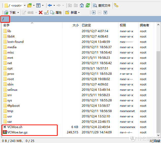Click the 下载 download button
This screenshot has height=143, width=161.
tap(10, 13)
